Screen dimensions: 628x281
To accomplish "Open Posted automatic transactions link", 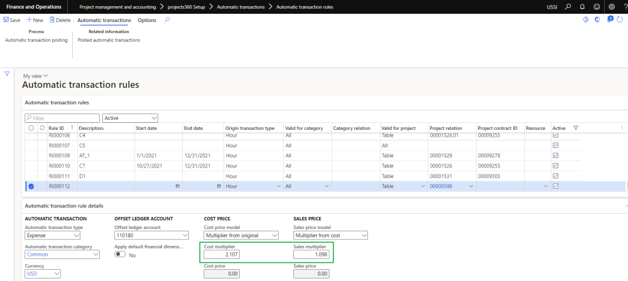I will [x=109, y=40].
